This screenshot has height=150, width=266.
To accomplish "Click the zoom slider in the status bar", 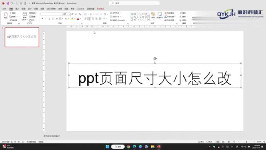I will (x=246, y=142).
